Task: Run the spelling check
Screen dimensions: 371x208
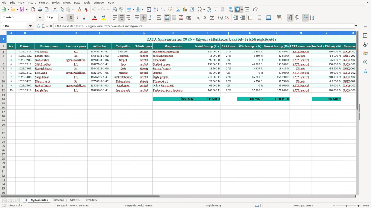Action: point(121,10)
